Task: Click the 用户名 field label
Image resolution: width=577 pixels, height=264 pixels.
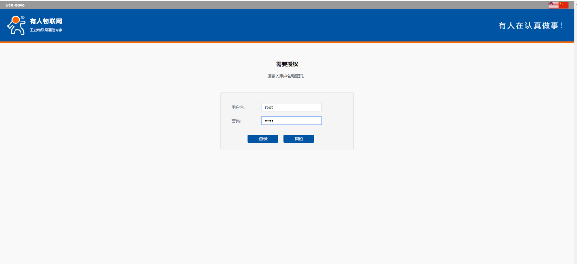Action: pyautogui.click(x=238, y=107)
